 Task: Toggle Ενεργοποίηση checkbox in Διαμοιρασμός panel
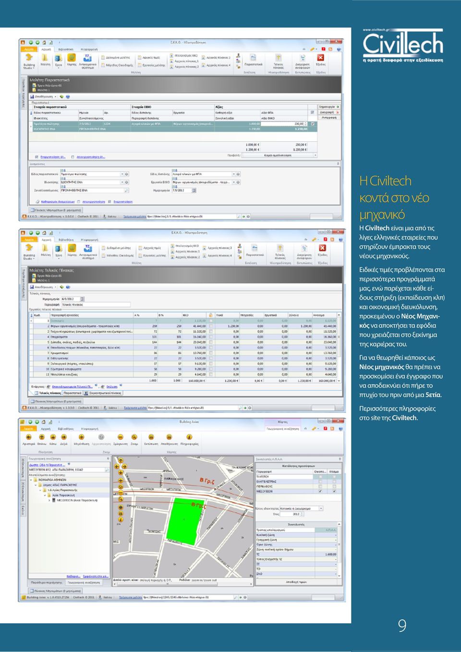click(x=109, y=202)
